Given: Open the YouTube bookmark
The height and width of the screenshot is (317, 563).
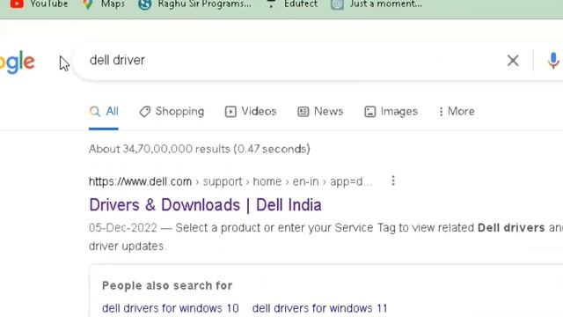Looking at the screenshot, I should click(39, 4).
